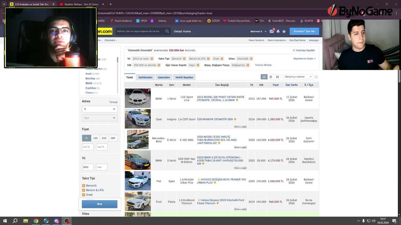Open the 'Gelişmiş sıralama' sort dropdown

(298, 77)
